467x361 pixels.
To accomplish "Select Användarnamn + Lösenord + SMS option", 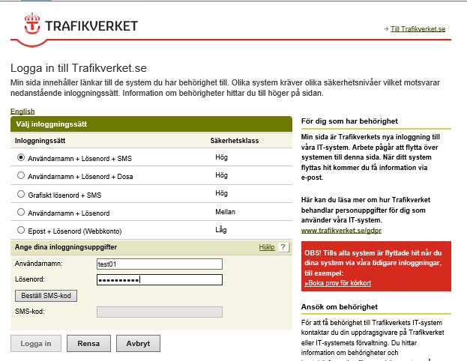I will pos(21,157).
